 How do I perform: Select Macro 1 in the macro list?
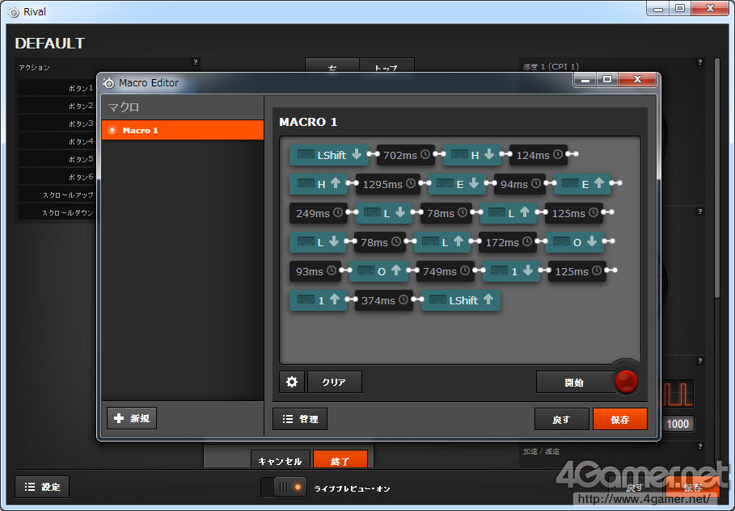(183, 130)
